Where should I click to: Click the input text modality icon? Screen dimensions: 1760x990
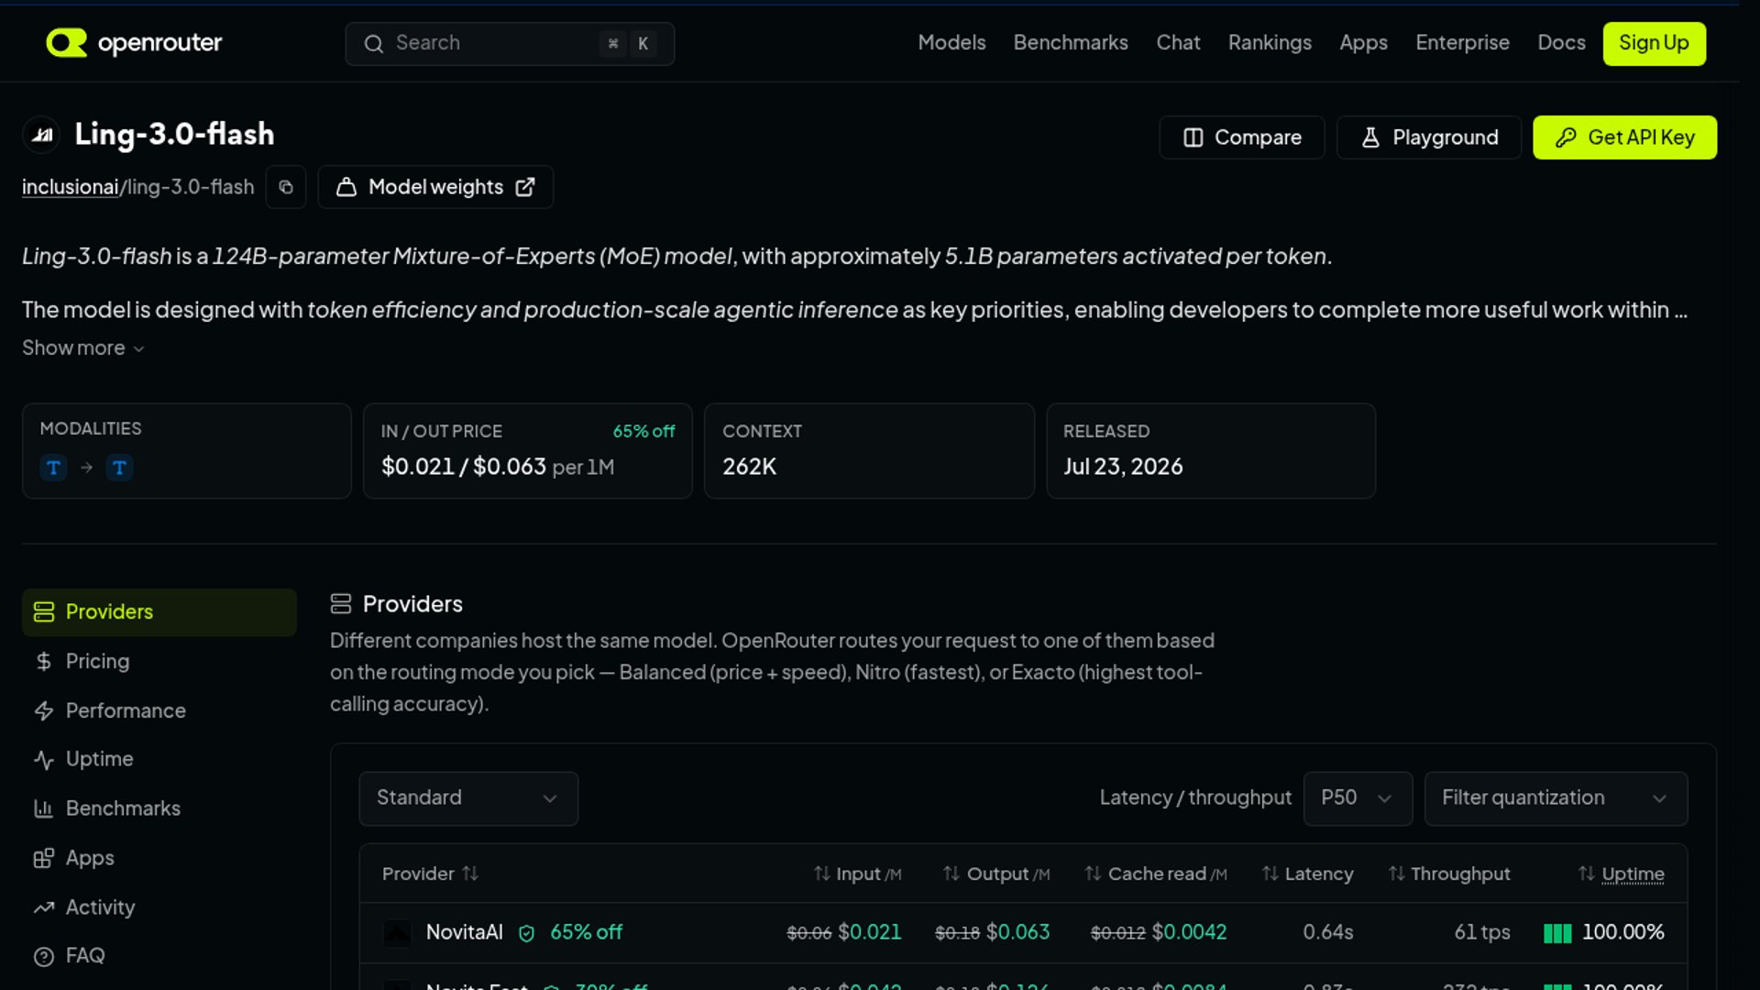click(x=53, y=467)
